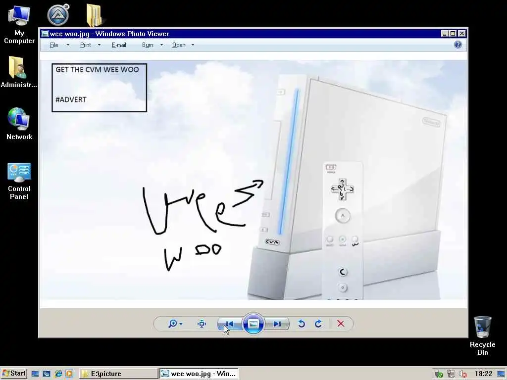Click the show desktop quick launch icon
The width and height of the screenshot is (507, 380).
pos(35,374)
